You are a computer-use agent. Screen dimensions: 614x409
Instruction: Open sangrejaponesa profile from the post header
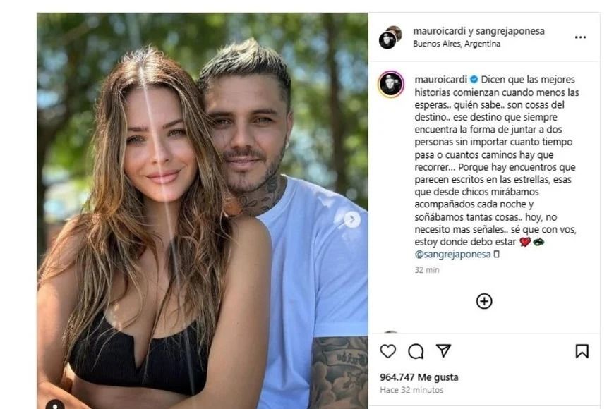[x=510, y=31]
